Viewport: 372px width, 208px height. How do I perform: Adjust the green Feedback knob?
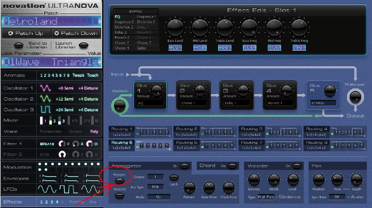point(119,106)
